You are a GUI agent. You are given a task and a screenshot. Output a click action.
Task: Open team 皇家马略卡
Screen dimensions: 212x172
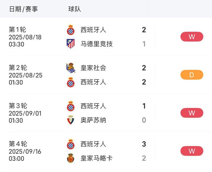[96, 158]
